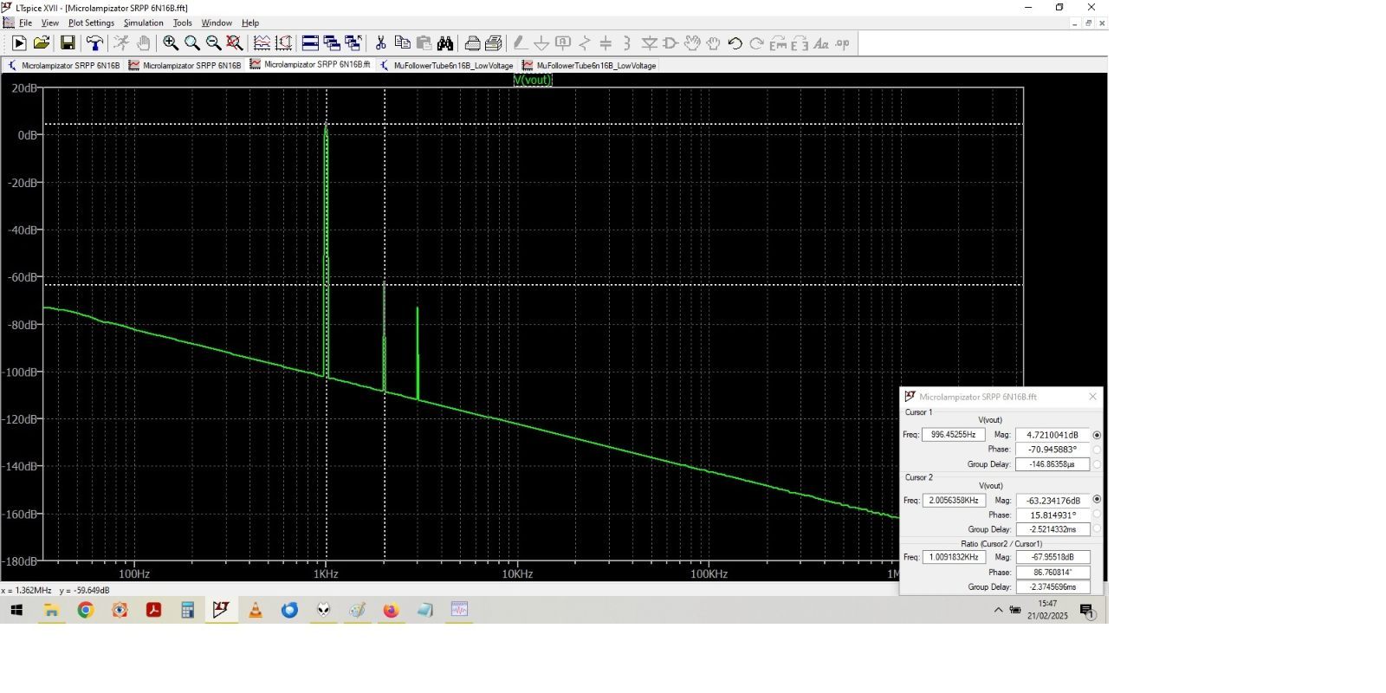The width and height of the screenshot is (1386, 693).
Task: Click the SPICE directive .op icon
Action: [843, 43]
